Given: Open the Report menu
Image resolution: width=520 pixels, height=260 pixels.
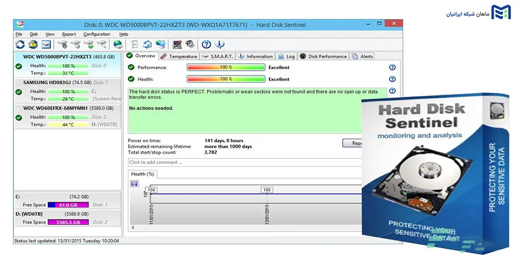Looking at the screenshot, I should pyautogui.click(x=69, y=34).
